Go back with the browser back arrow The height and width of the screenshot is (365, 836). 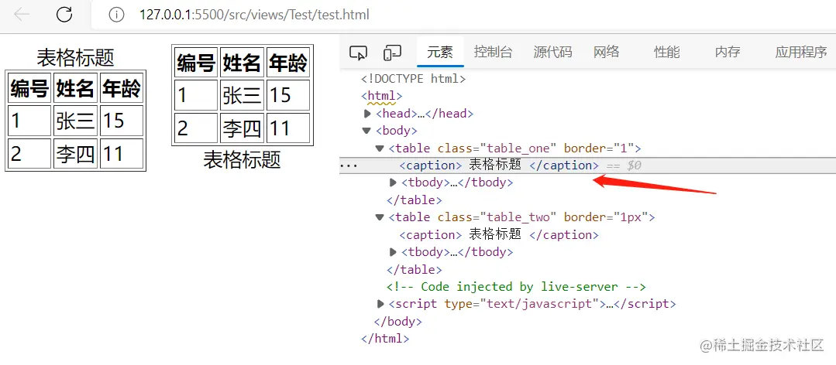click(x=22, y=15)
